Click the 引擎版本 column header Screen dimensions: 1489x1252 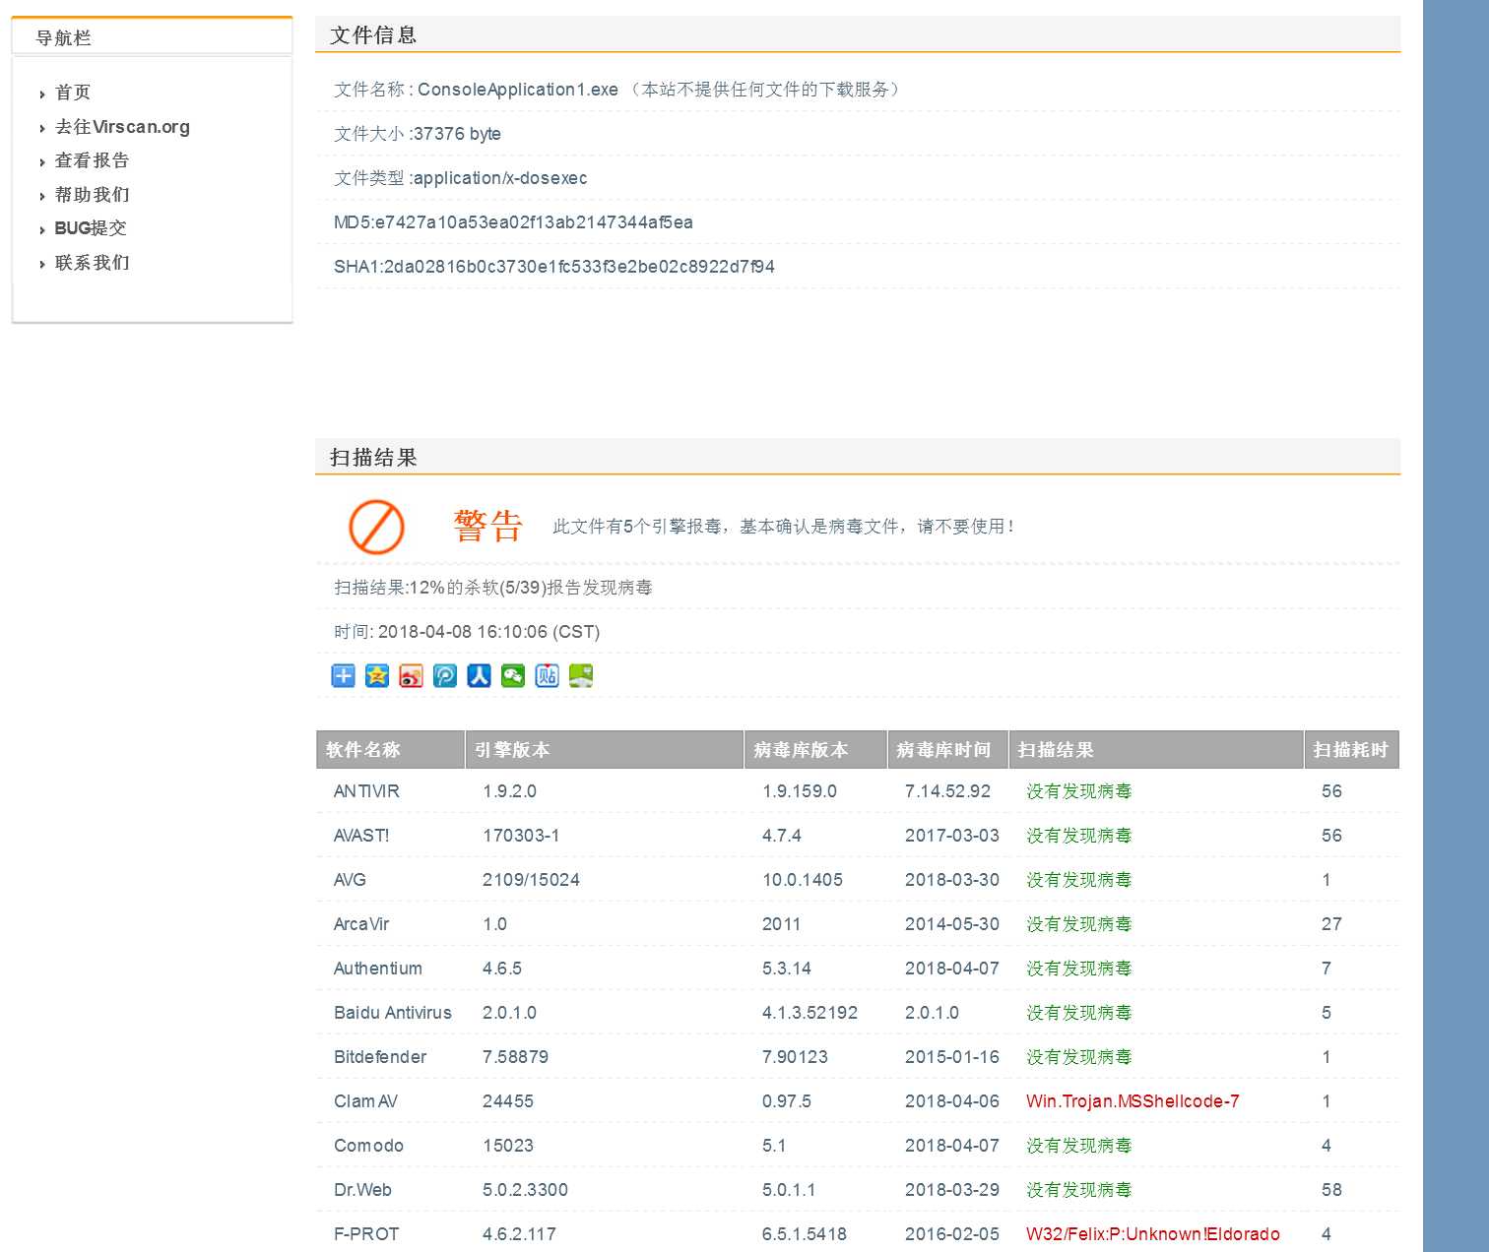pos(604,749)
